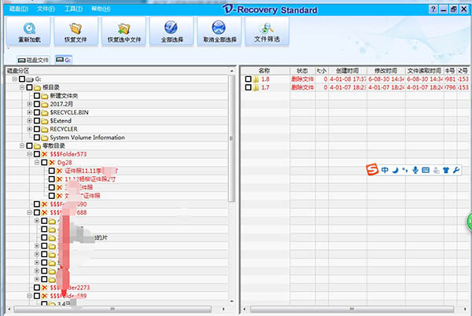Click the tree scroll up arrow
Image resolution: width=472 pixels, height=316 pixels.
231,71
